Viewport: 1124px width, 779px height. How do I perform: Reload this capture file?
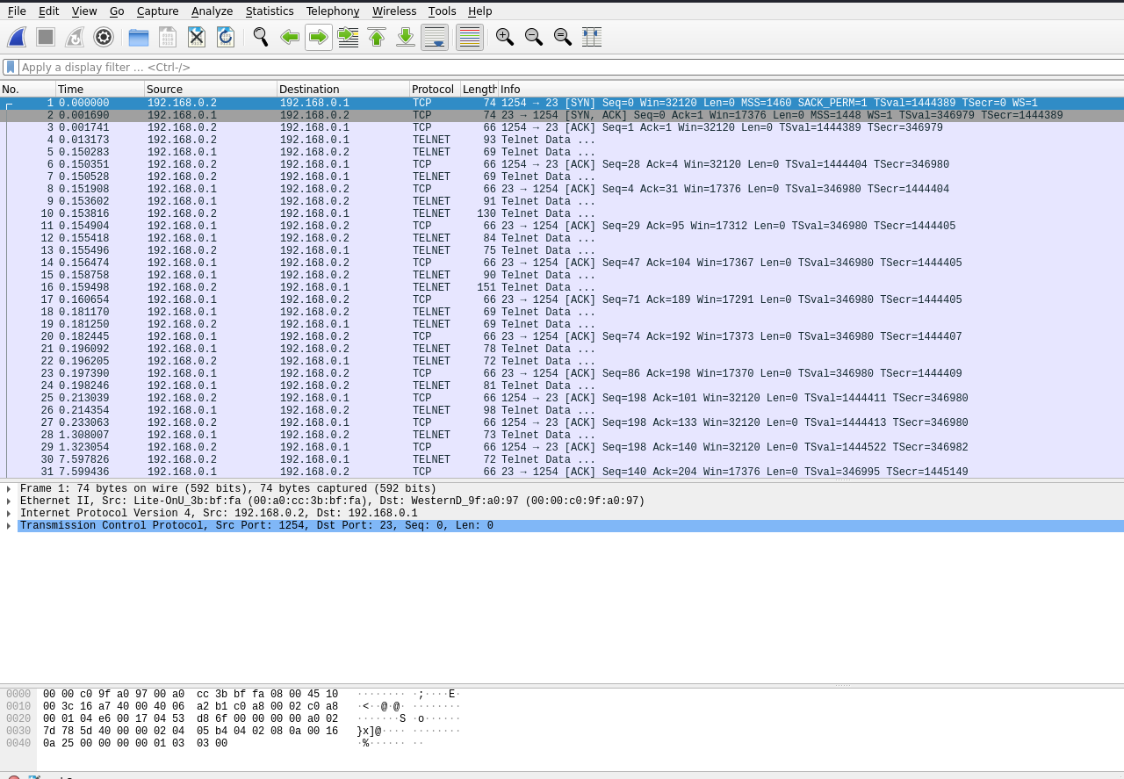[x=226, y=37]
